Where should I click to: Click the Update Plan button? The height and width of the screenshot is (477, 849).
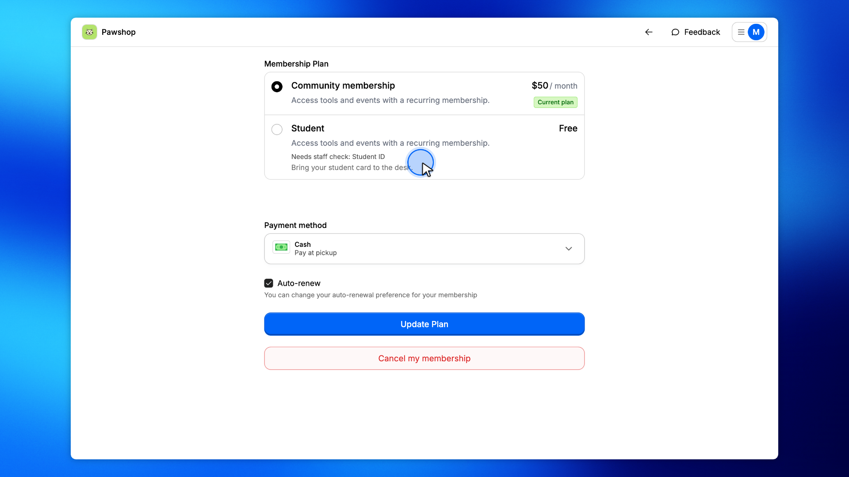pos(424,324)
